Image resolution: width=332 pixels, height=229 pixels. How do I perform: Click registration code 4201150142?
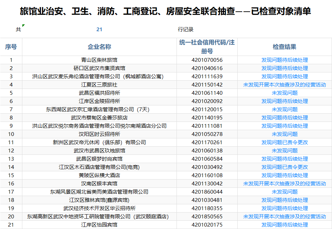click(x=207, y=85)
